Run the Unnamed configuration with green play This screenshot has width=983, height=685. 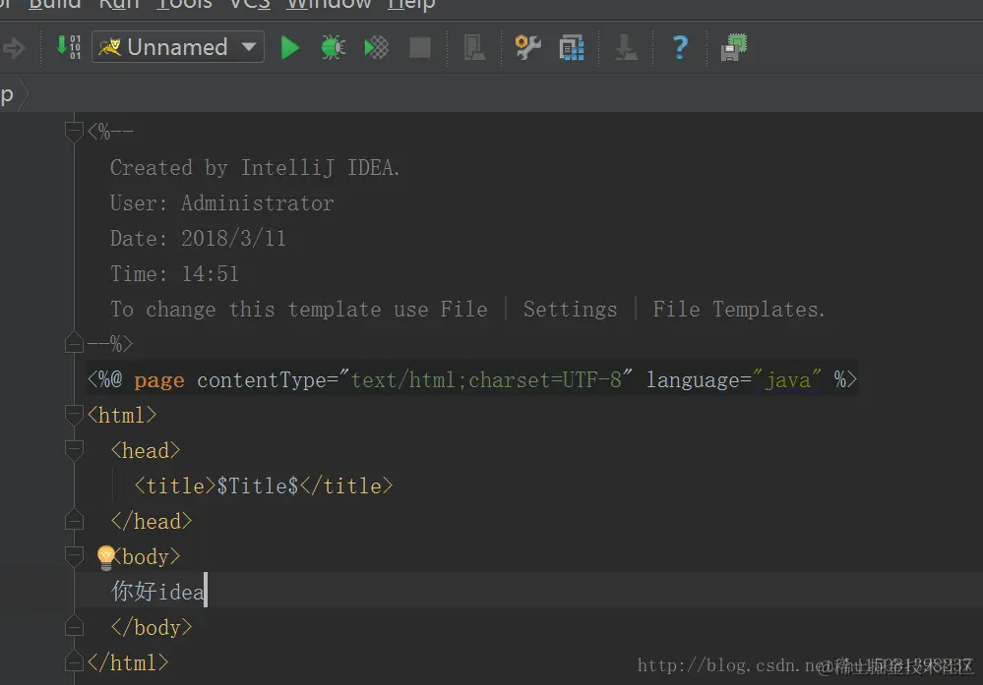click(289, 47)
